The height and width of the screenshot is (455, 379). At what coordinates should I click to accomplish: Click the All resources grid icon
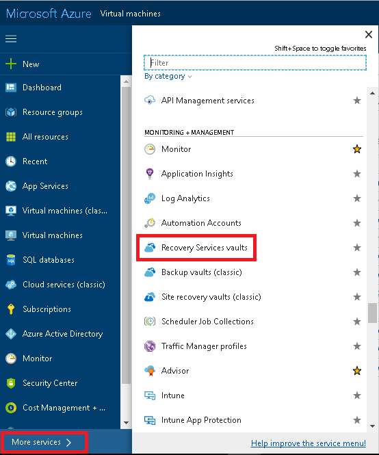click(11, 137)
